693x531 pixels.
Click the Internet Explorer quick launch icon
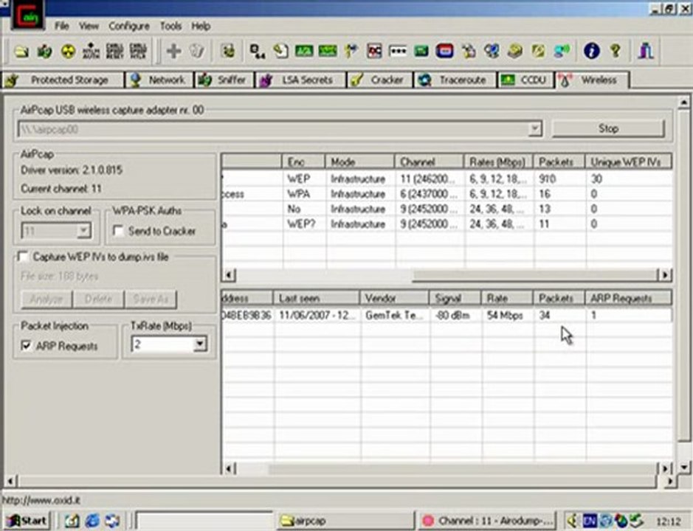pyautogui.click(x=92, y=521)
